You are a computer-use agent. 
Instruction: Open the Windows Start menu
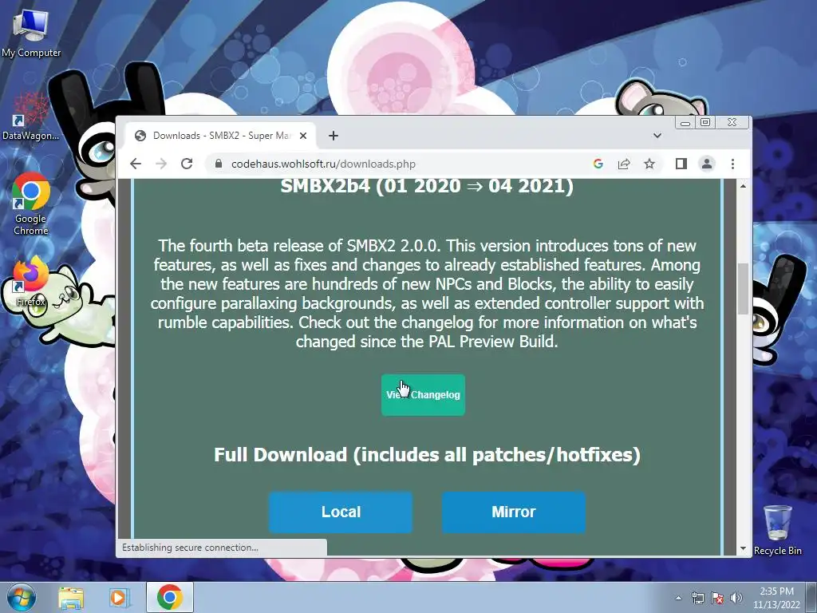(21, 597)
